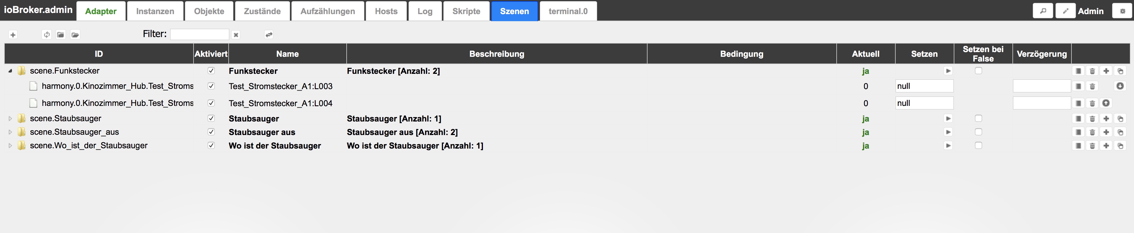Add a state to Staubsauger aus scene
The image size is (1134, 233).
click(1106, 132)
